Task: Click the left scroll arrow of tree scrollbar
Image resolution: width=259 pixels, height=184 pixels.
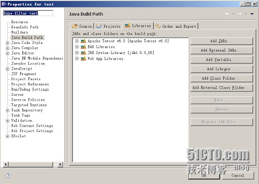Action: pos(6,164)
